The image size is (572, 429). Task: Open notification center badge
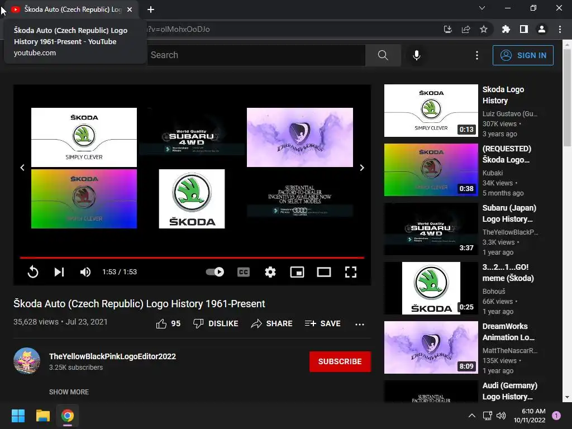click(556, 416)
